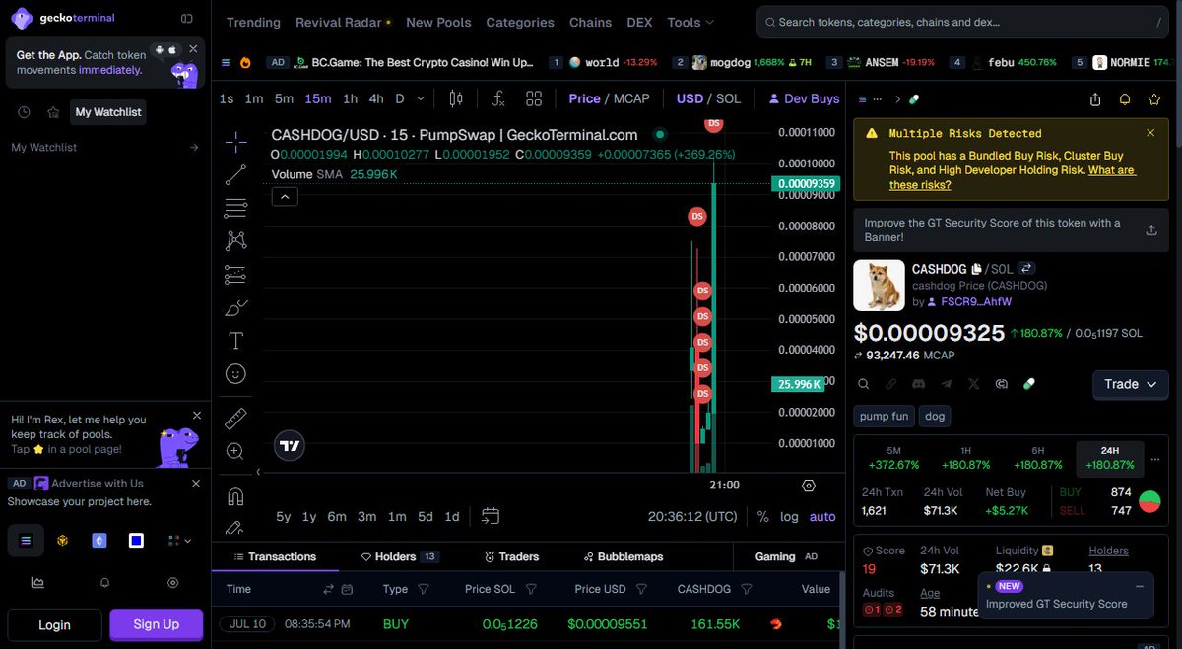1182x649 pixels.
Task: Click the Login button
Action: (x=54, y=624)
